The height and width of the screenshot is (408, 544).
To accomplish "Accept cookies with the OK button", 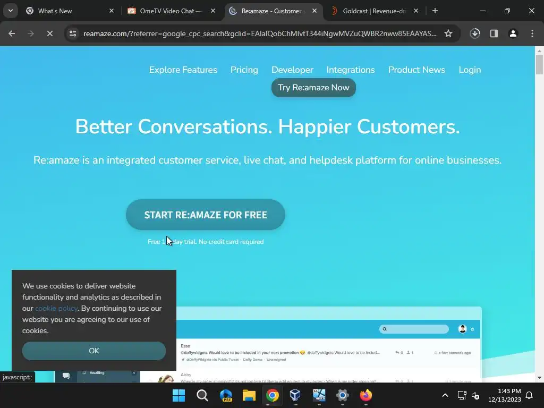I will (x=94, y=351).
